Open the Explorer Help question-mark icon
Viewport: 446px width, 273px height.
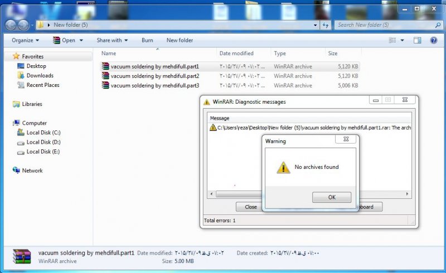tap(434, 40)
